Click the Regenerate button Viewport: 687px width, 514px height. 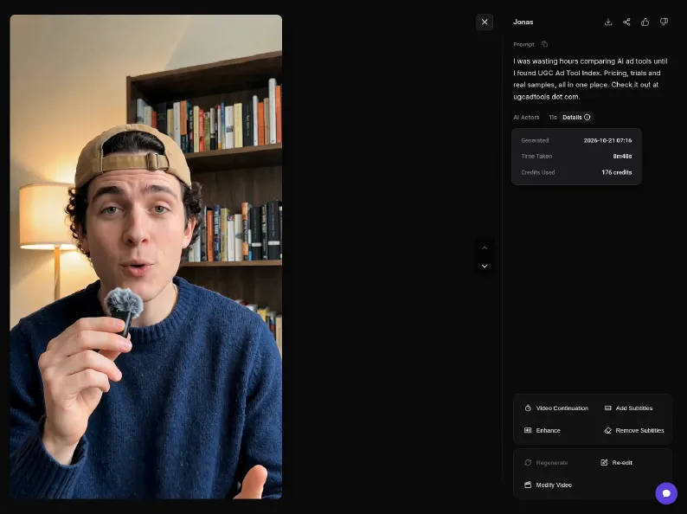coord(546,462)
